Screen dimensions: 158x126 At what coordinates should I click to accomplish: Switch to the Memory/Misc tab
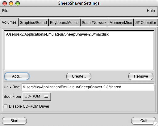pyautogui.click(x=121, y=22)
